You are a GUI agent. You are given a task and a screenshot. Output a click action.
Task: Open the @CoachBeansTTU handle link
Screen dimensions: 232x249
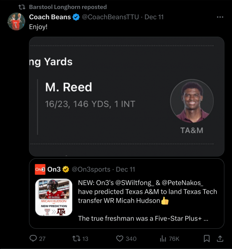[x=111, y=17]
